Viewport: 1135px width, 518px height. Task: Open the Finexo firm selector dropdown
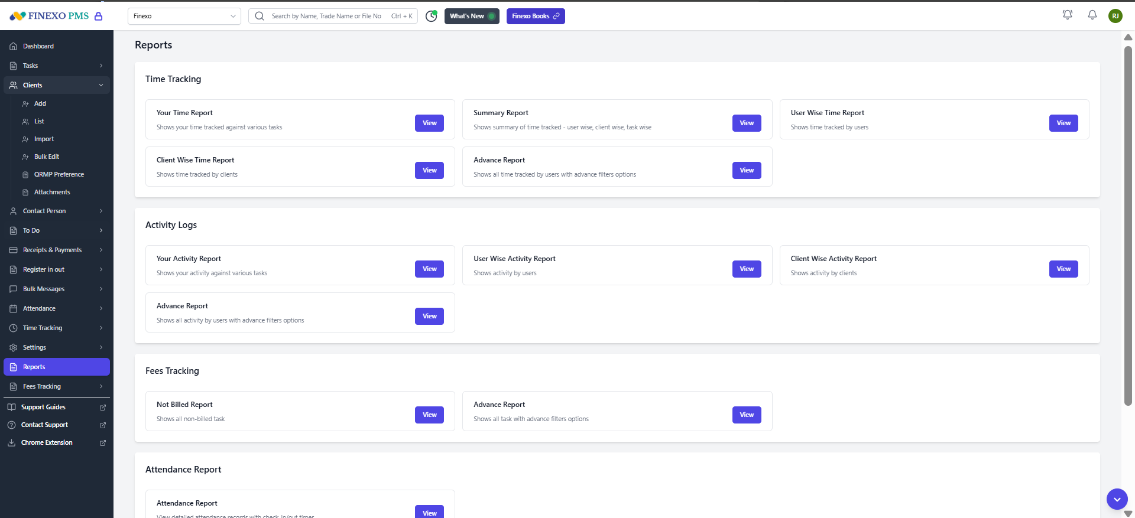point(184,16)
